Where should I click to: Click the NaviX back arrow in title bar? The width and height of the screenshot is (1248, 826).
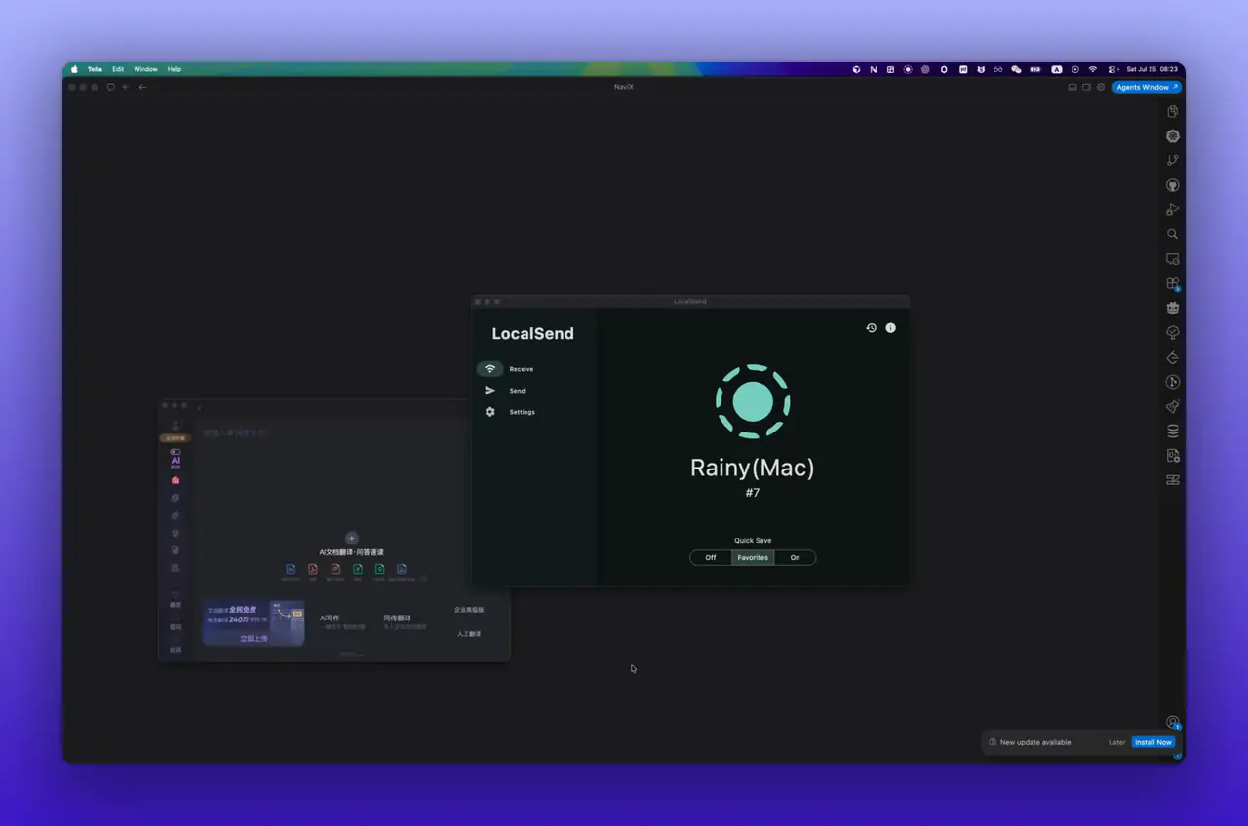pos(142,87)
